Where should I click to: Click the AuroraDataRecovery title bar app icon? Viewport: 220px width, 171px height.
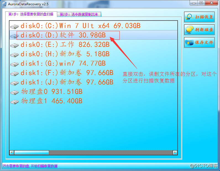click(4, 4)
